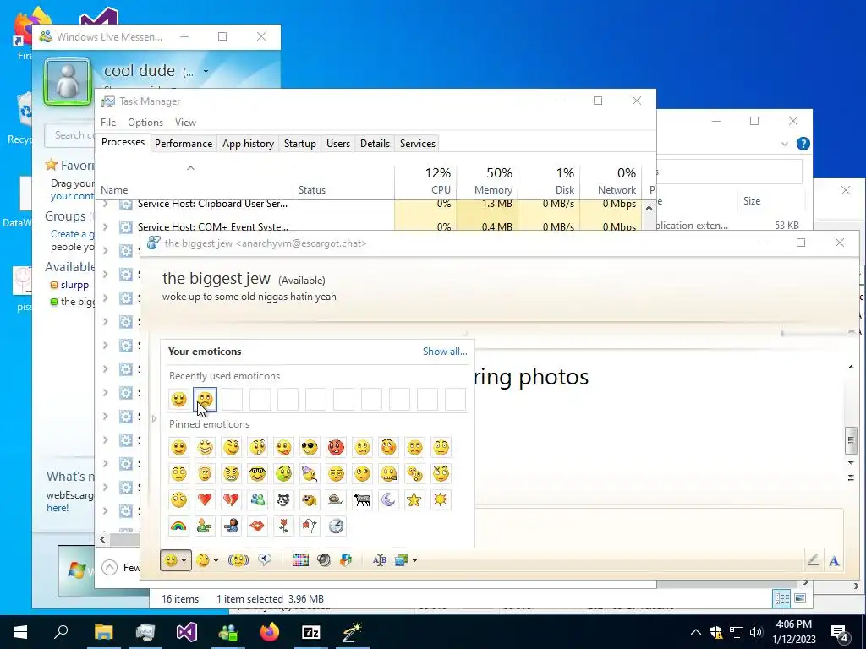
Task: Insert the dog face emoticon
Action: pos(310,499)
